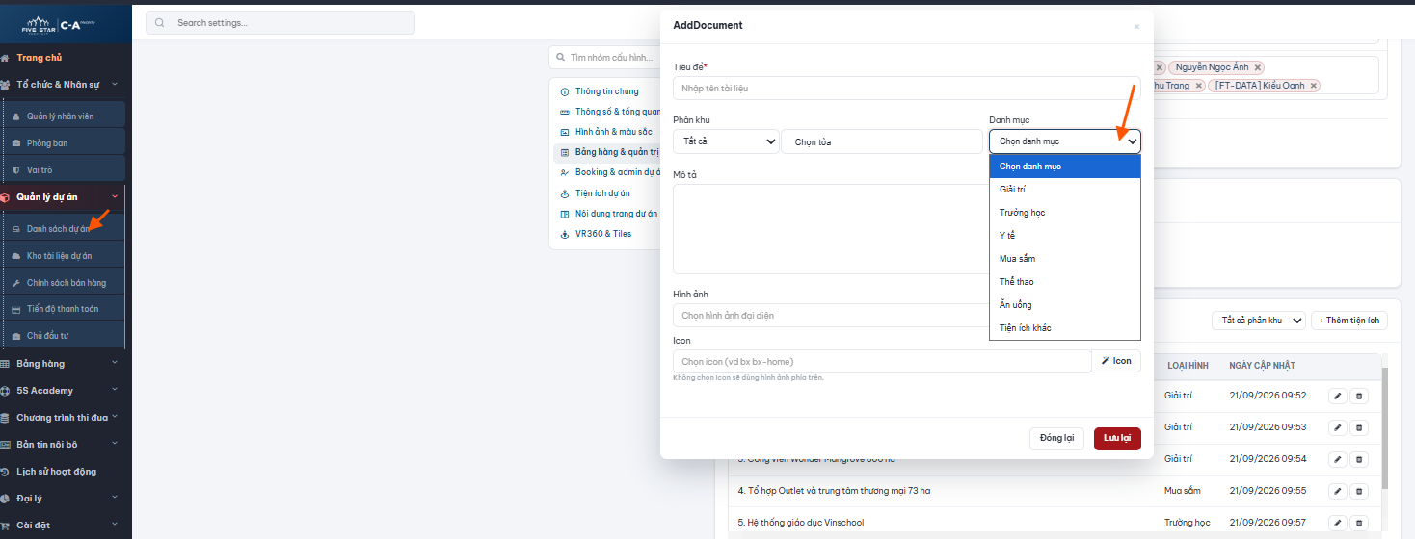Viewport: 1415px width, 539px height.
Task: Choose the Trường học category option
Action: click(x=1065, y=213)
